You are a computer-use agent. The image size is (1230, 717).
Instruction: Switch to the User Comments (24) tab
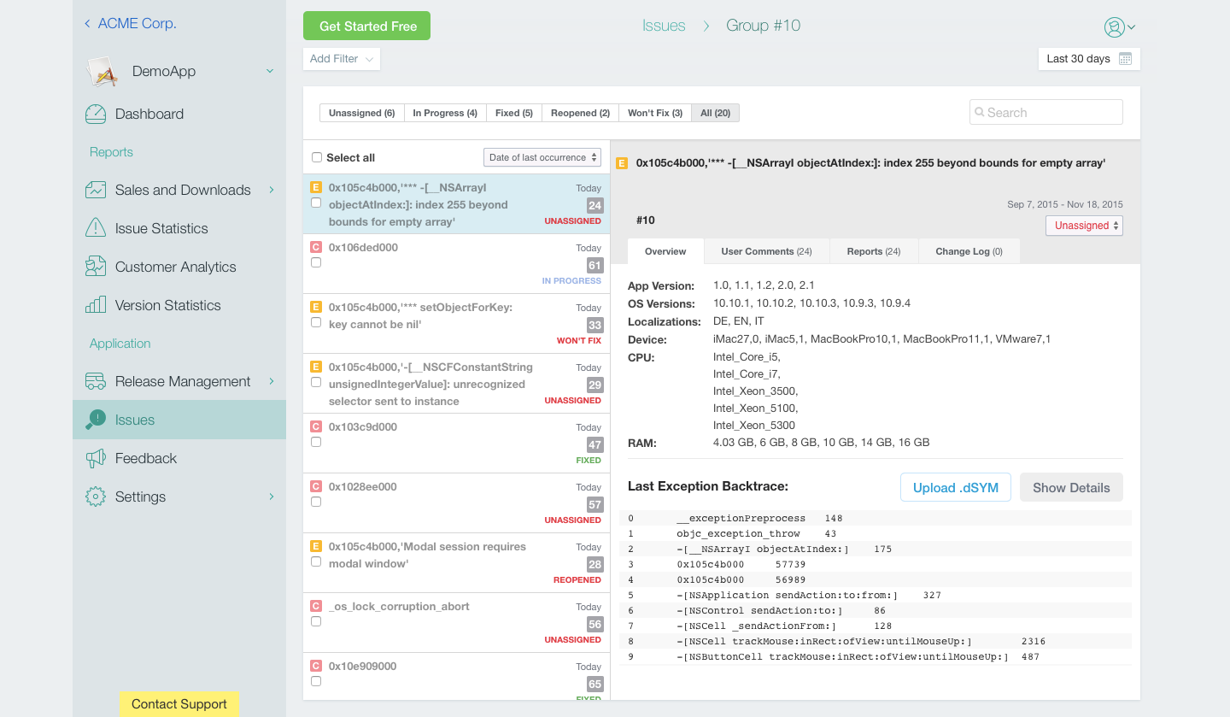point(767,251)
